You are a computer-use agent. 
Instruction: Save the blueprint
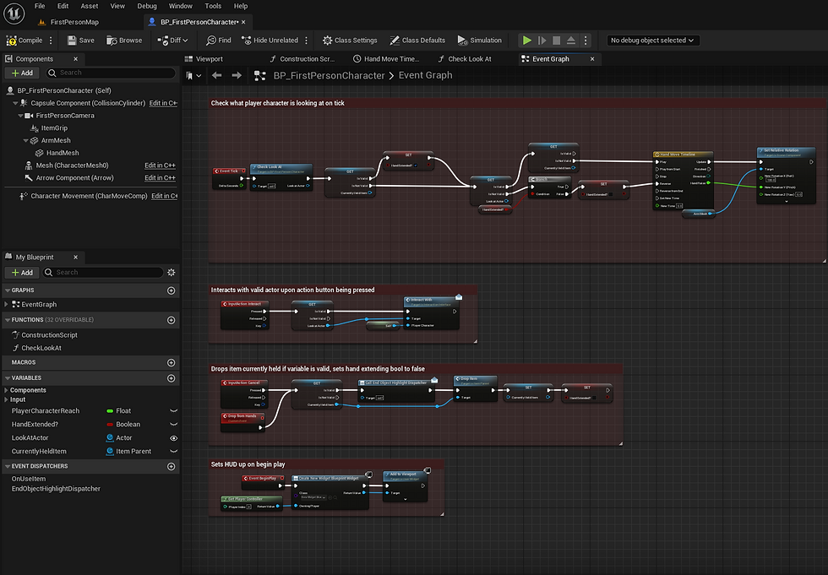click(x=81, y=40)
